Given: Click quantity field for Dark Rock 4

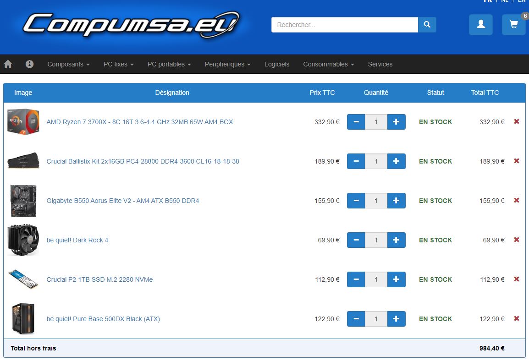Looking at the screenshot, I should (x=376, y=241).
